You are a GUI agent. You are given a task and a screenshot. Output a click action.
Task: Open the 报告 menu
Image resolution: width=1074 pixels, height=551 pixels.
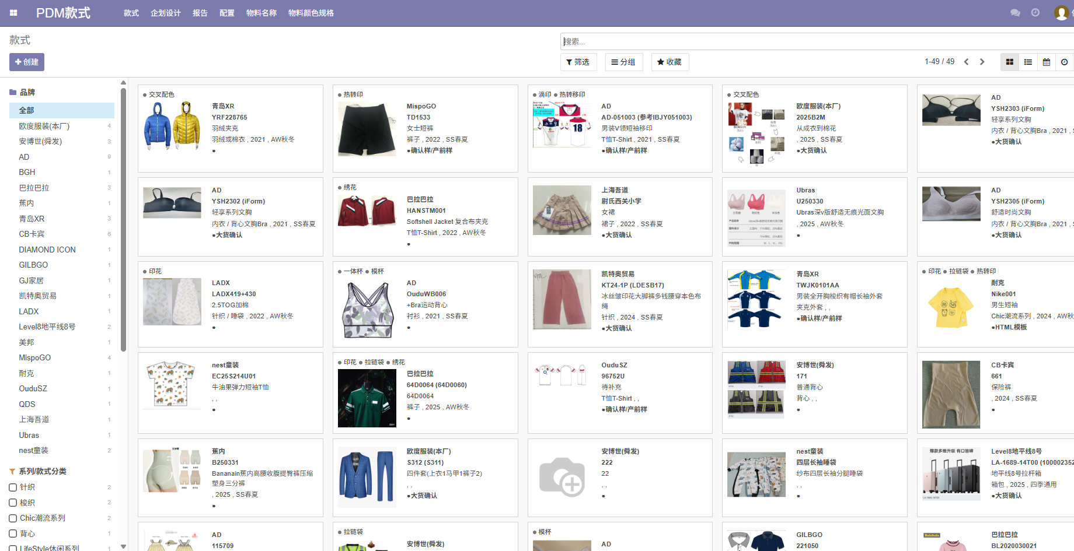point(200,13)
